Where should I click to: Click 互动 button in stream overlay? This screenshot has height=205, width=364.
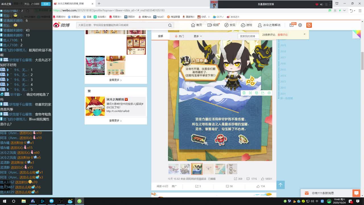46,4
